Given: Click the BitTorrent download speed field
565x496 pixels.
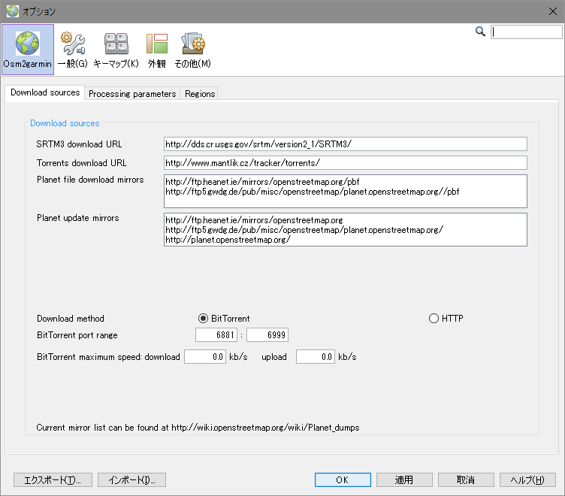Looking at the screenshot, I should 205,357.
